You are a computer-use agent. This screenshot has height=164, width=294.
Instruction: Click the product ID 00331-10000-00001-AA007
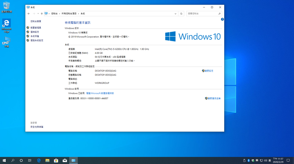94,98
